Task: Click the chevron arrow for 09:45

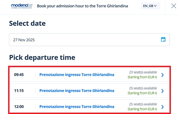Action: click(x=163, y=75)
